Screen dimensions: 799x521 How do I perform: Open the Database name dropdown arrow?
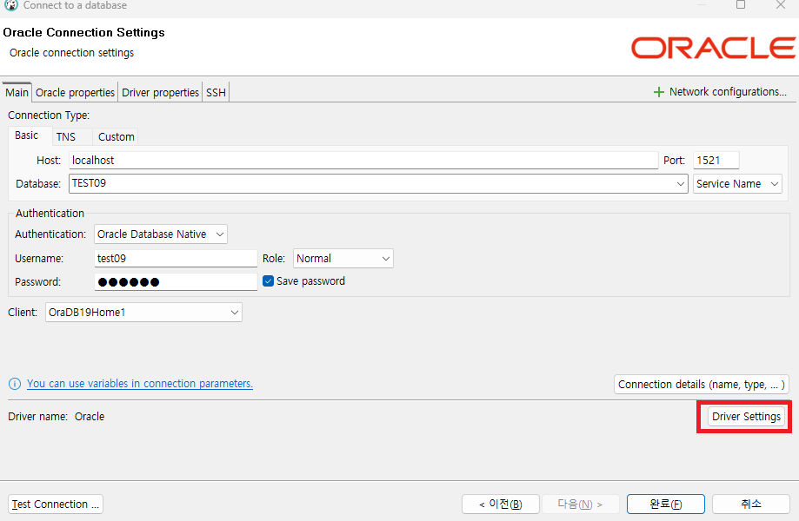680,184
